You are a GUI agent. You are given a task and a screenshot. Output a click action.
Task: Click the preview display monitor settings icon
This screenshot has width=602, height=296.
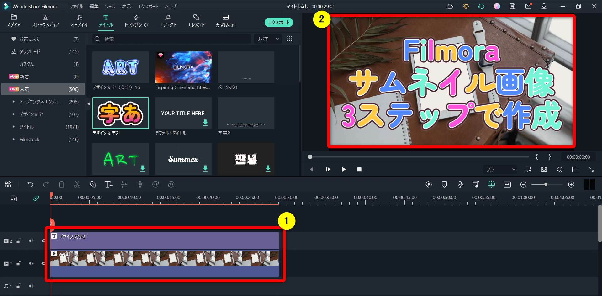528,169
